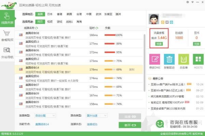
Task: Select the 欧洲 region tab
Action: pos(98,14)
